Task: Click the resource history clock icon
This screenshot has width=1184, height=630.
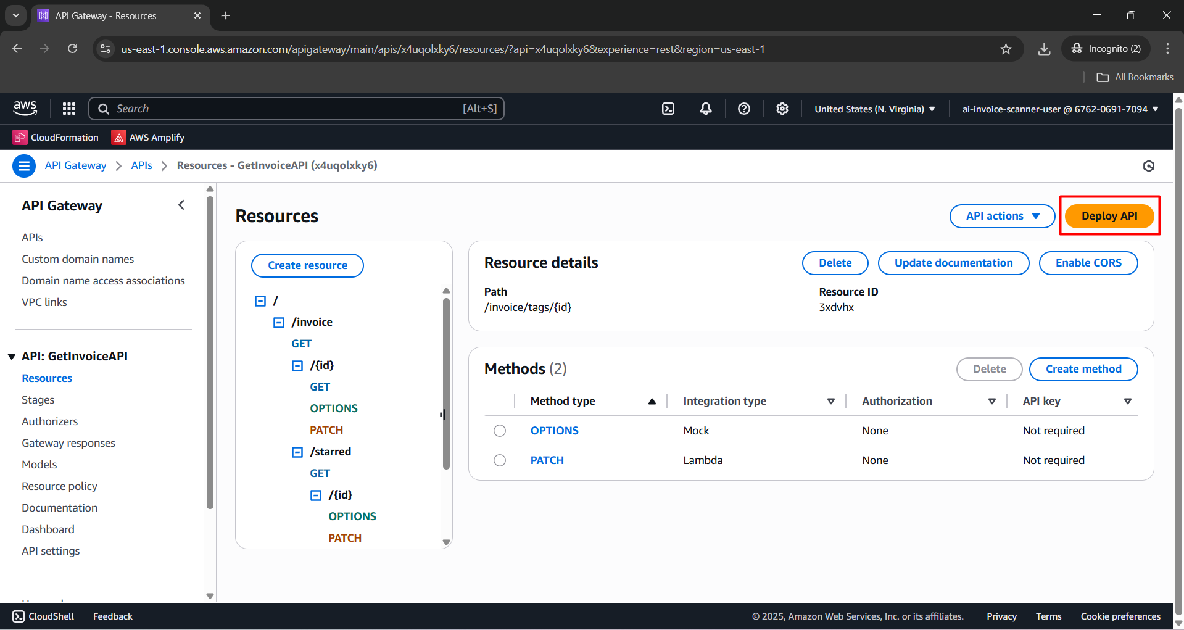Action: click(1148, 165)
